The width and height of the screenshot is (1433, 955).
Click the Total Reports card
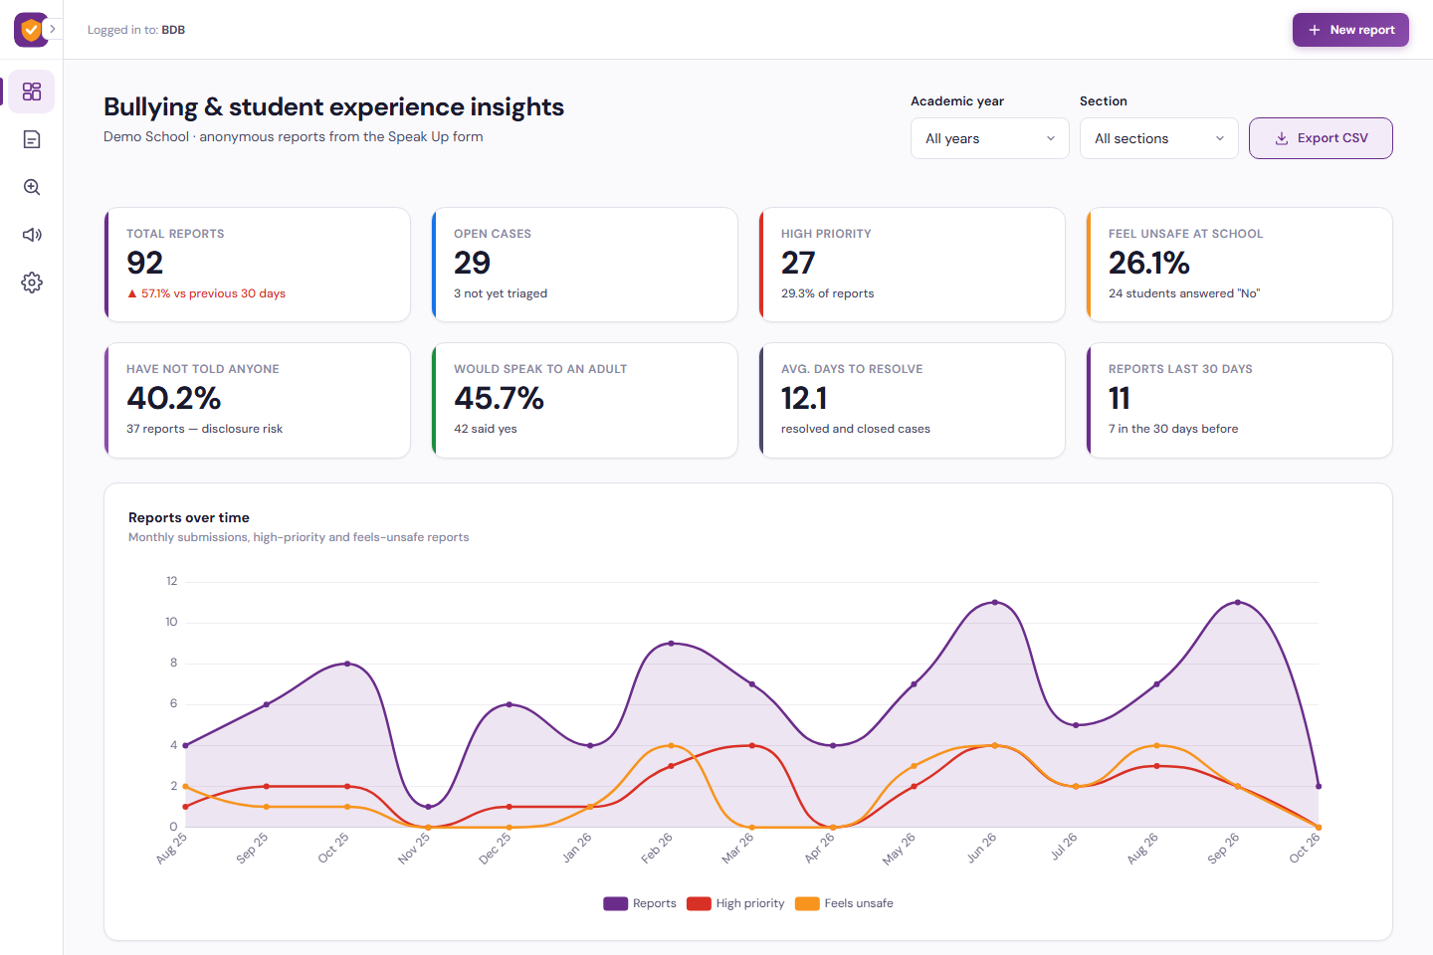(258, 265)
